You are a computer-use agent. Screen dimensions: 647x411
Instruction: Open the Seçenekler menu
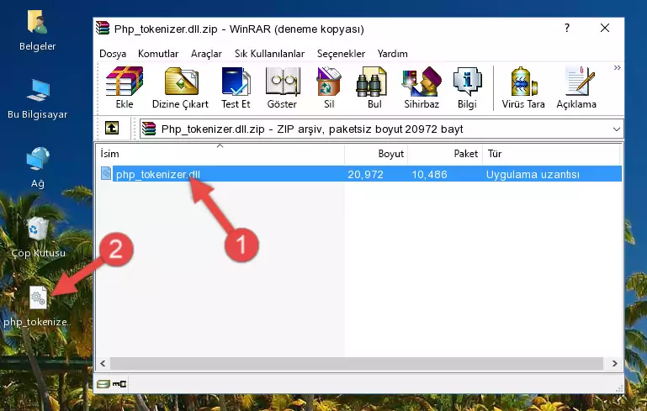(341, 54)
